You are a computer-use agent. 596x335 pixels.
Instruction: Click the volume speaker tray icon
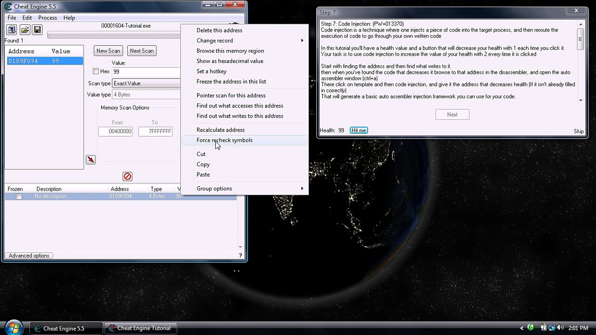(x=560, y=328)
